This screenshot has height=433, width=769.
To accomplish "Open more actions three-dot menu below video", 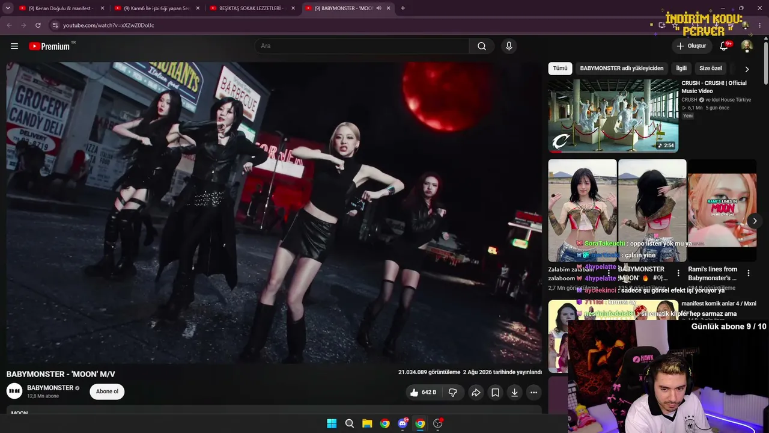I will pyautogui.click(x=533, y=393).
